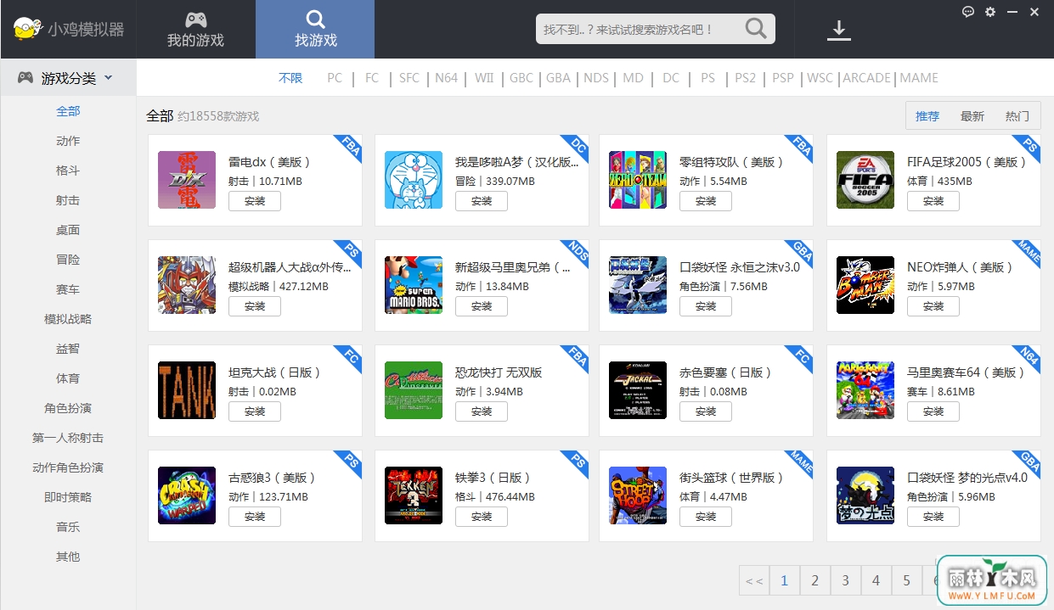Click the Tekken 铁拳3 cover icon
The width and height of the screenshot is (1054, 610).
[414, 495]
